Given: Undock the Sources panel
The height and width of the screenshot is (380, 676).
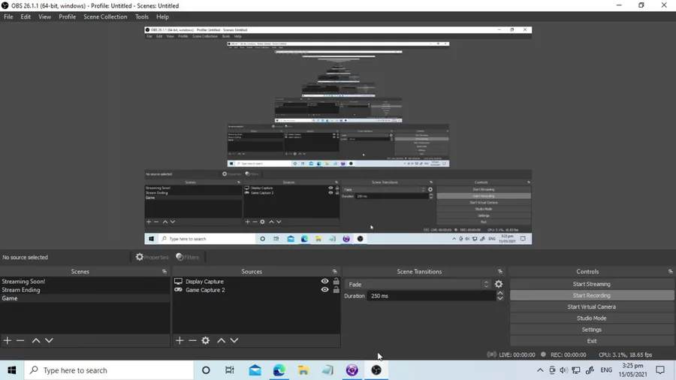Looking at the screenshot, I should click(x=334, y=272).
